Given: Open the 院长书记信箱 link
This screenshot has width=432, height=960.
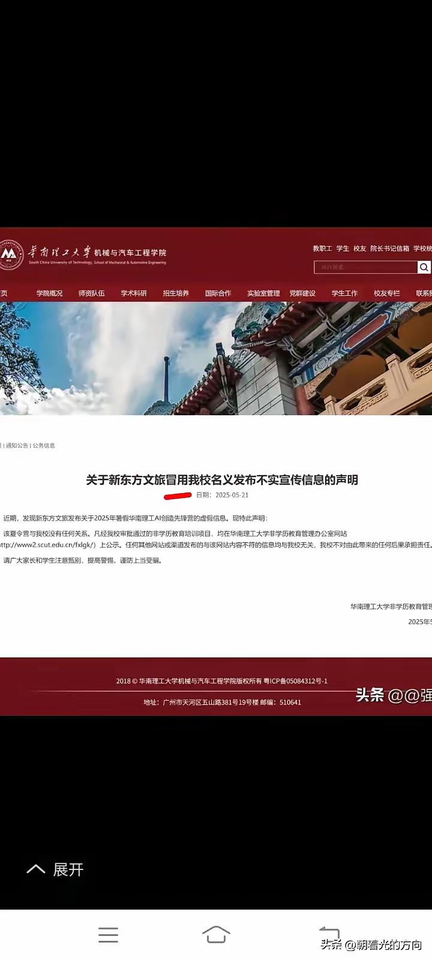Looking at the screenshot, I should 389,248.
